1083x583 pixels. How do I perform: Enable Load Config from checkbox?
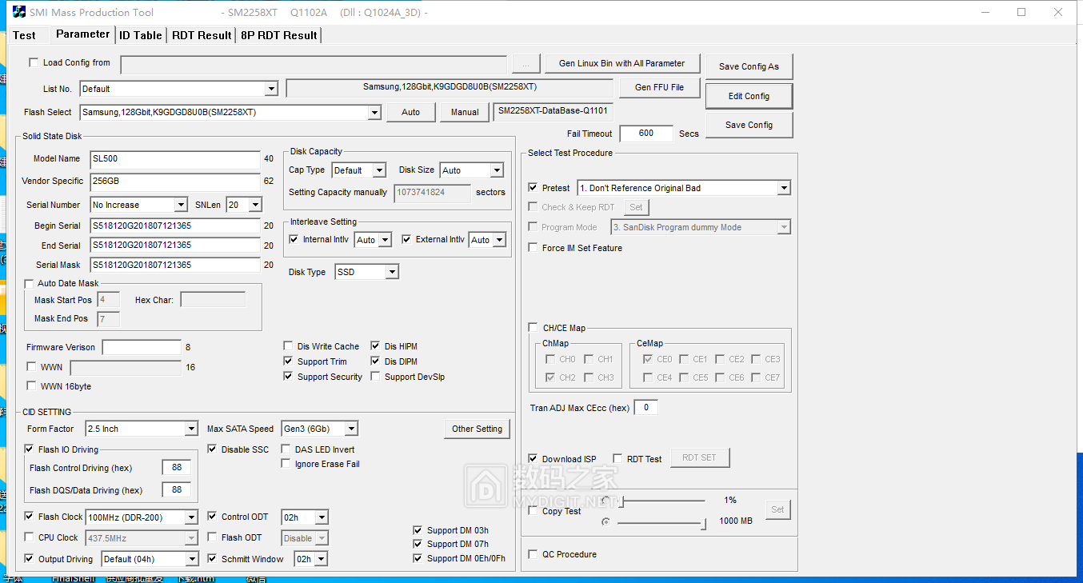[34, 62]
